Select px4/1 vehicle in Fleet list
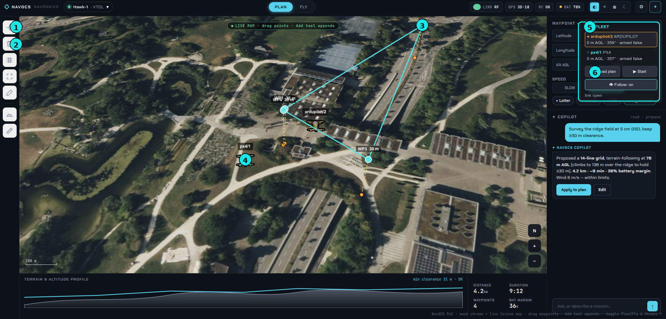666x319 pixels. pos(621,55)
